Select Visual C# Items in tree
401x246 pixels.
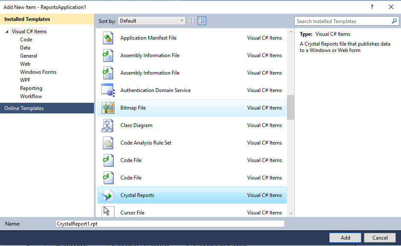pos(29,32)
